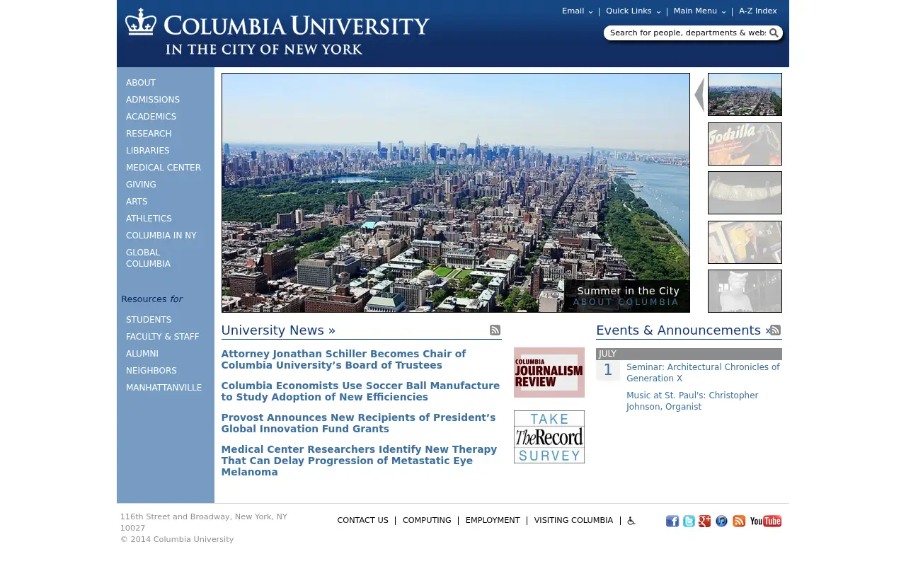Viewport: 906px width, 566px height.
Task: Click the orange RSS footer icon
Action: [739, 521]
